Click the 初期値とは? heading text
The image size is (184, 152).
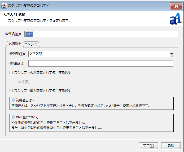point(25,100)
